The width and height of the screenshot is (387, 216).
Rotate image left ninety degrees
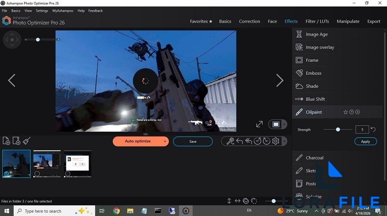point(257,141)
